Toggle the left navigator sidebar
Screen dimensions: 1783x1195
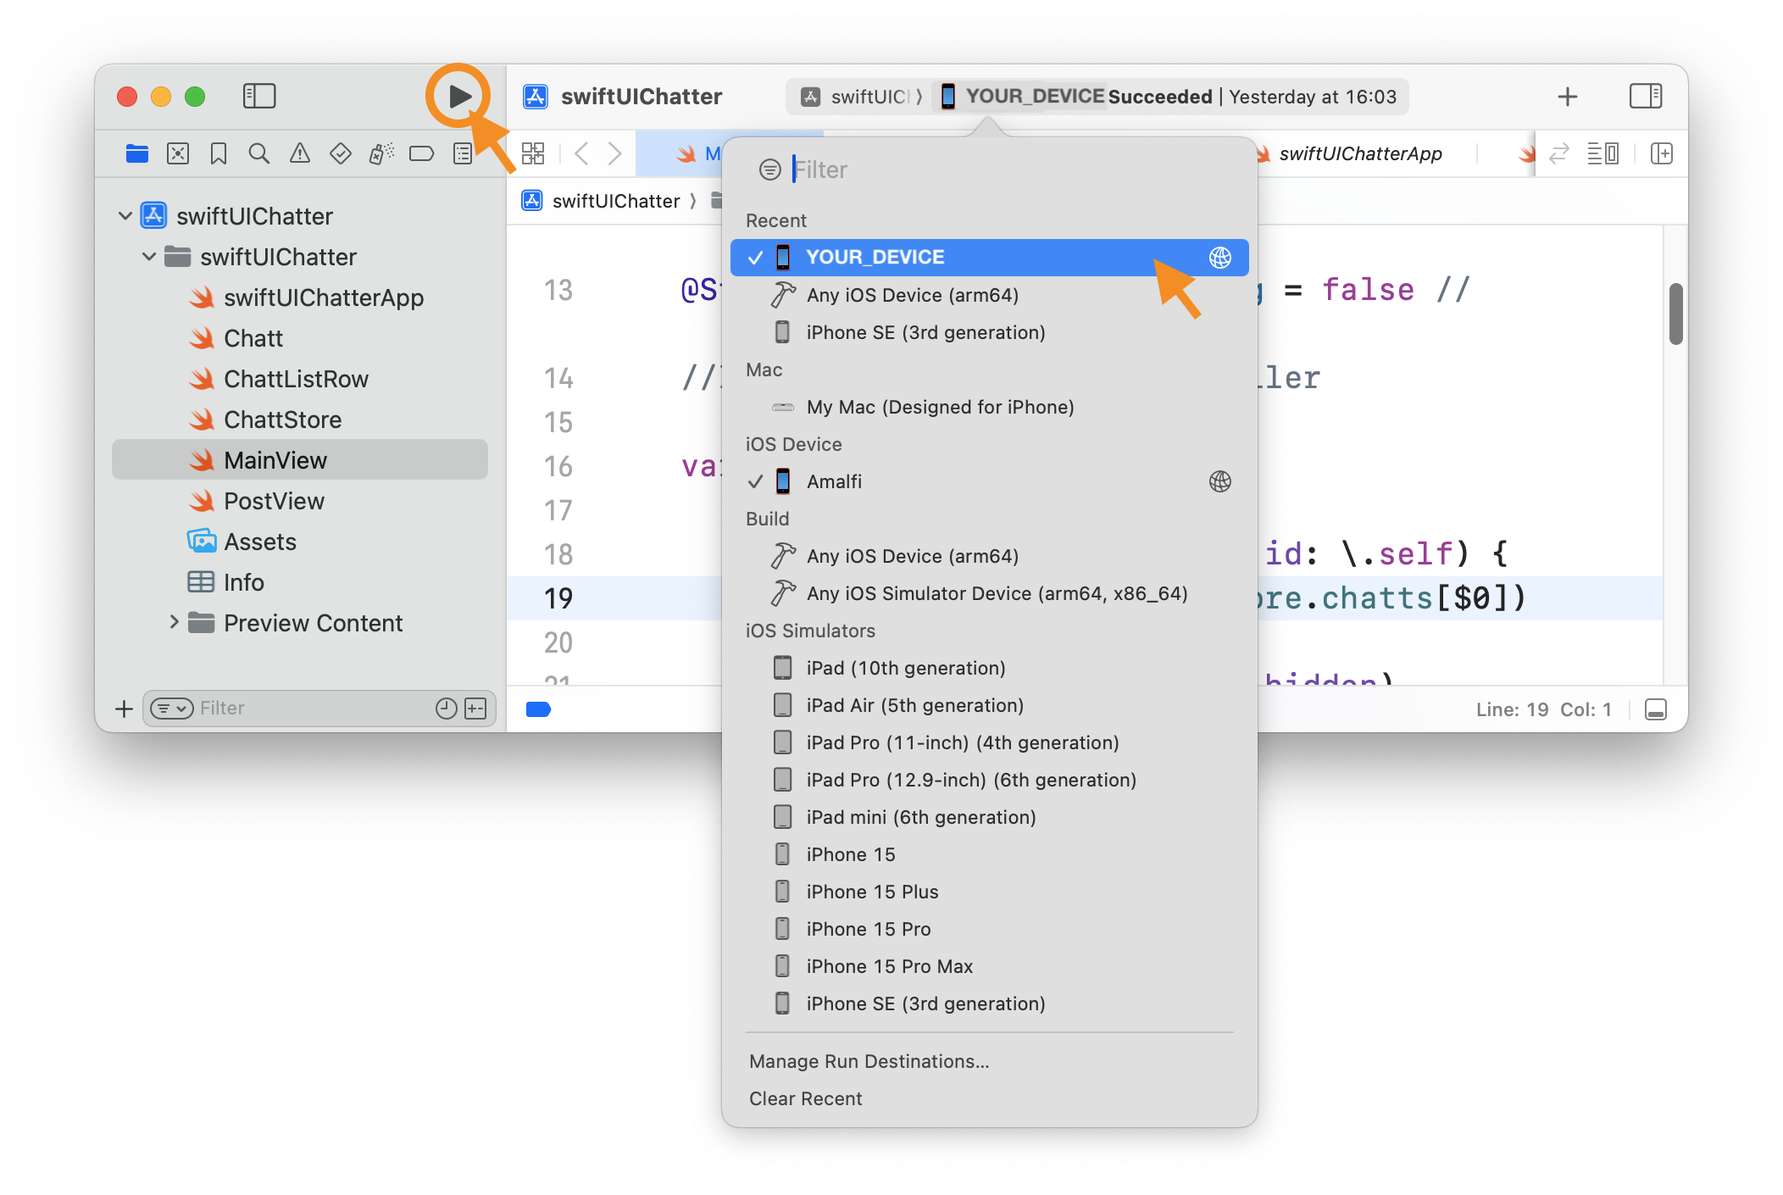tap(259, 96)
